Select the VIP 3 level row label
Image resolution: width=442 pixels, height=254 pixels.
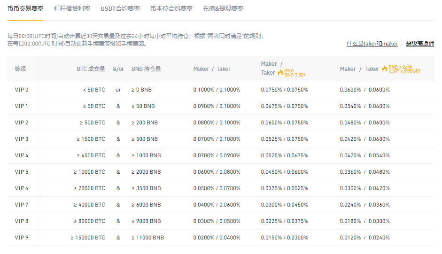(22, 139)
